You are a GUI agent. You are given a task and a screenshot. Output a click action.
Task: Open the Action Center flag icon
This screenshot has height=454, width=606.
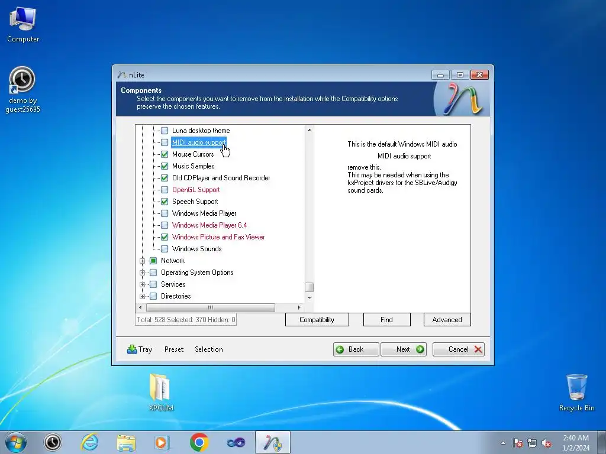[x=518, y=443]
